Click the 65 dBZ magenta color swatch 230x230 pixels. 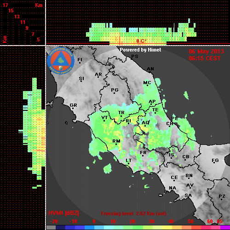[225, 228]
